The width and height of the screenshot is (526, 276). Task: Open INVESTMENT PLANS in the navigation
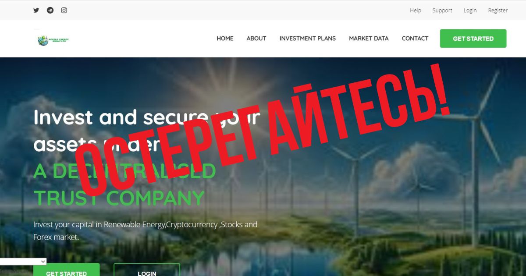click(x=308, y=39)
